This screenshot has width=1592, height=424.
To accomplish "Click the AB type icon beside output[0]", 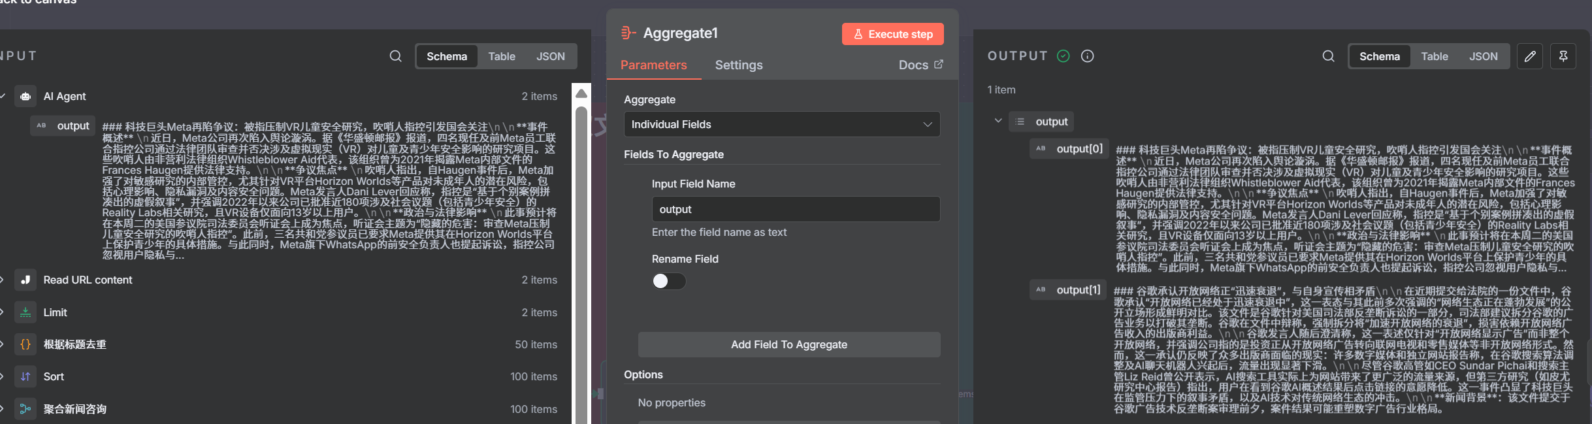I will pos(1041,148).
